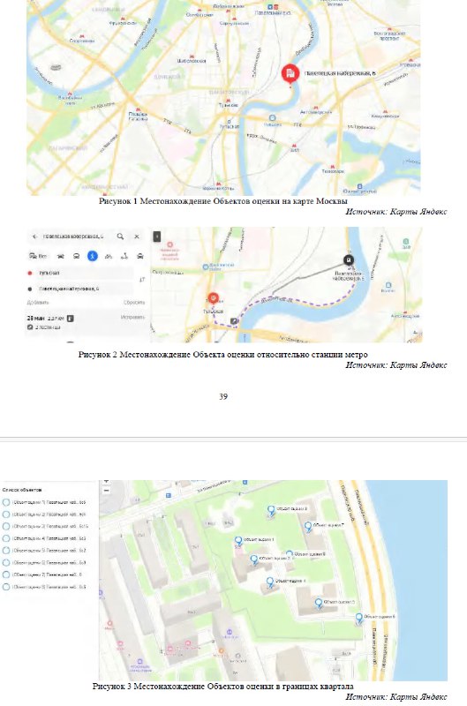Click the 'Добавить' add point link
This screenshot has width=467, height=706.
(37, 302)
